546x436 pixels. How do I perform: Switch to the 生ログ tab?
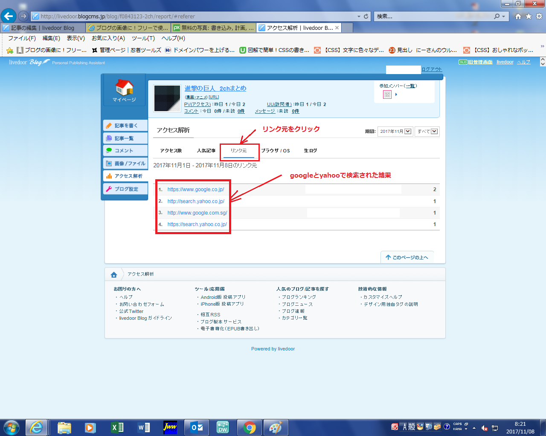click(x=311, y=151)
